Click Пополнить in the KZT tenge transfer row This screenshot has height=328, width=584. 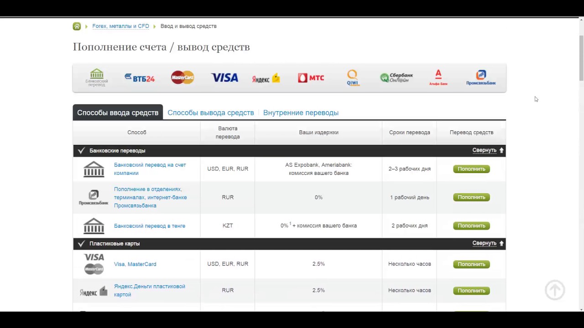coord(471,226)
